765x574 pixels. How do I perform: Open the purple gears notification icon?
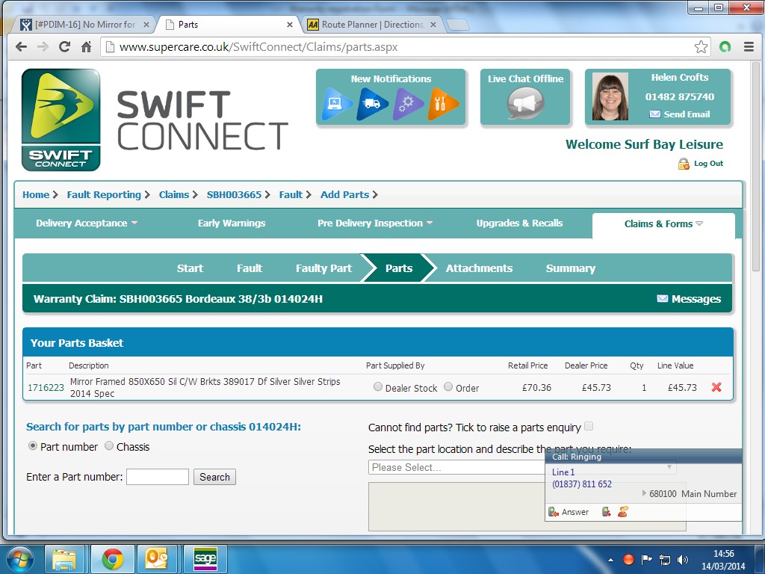coord(408,103)
